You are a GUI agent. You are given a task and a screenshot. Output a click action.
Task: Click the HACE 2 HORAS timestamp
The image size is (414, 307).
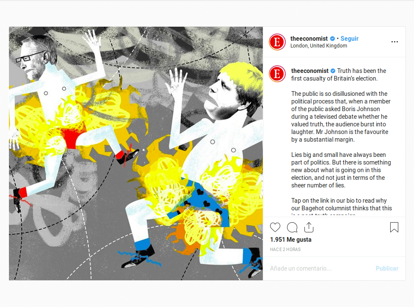pyautogui.click(x=285, y=249)
